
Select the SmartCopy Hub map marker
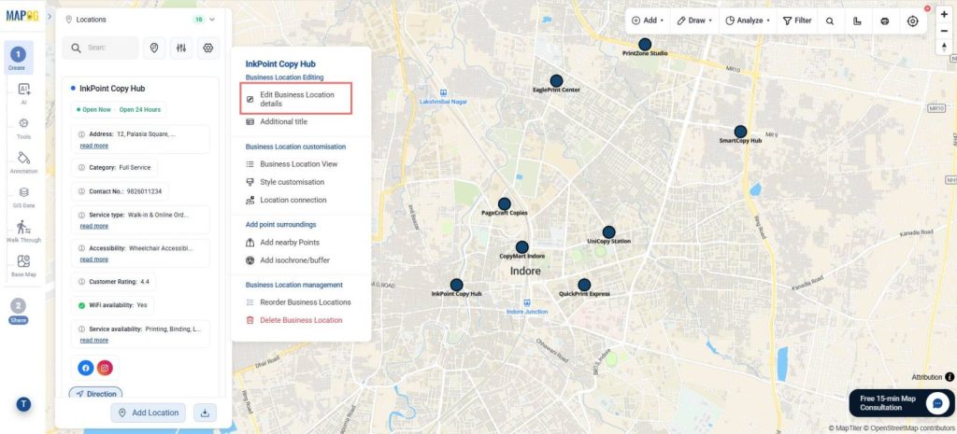coord(740,132)
